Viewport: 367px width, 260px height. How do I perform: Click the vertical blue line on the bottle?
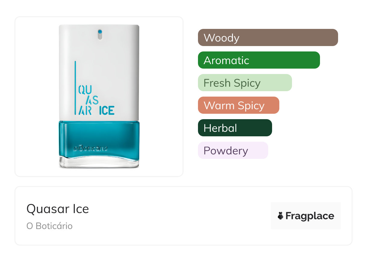[x=75, y=87]
